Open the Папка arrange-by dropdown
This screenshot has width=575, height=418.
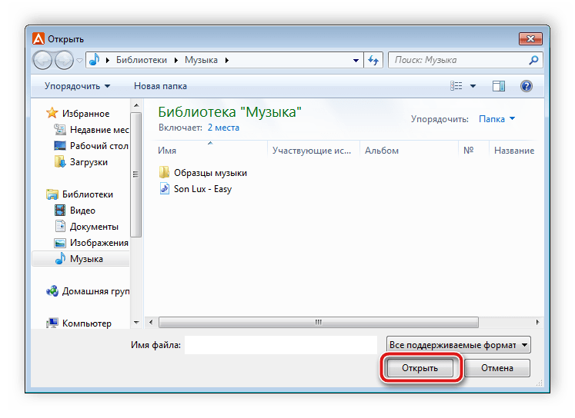click(497, 119)
